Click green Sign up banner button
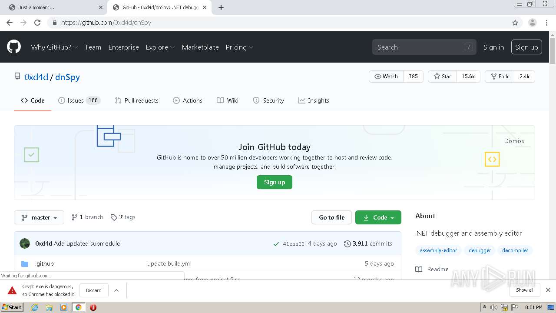 [x=275, y=182]
